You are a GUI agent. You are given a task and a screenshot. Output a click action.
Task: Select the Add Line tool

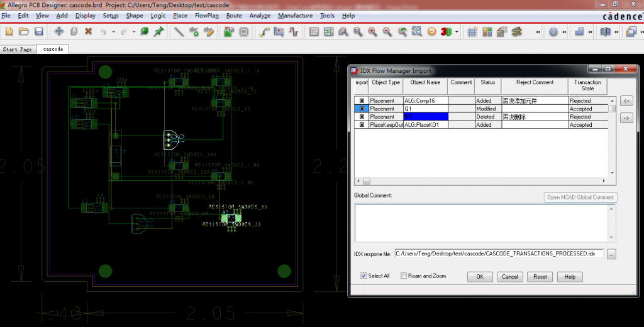click(179, 31)
